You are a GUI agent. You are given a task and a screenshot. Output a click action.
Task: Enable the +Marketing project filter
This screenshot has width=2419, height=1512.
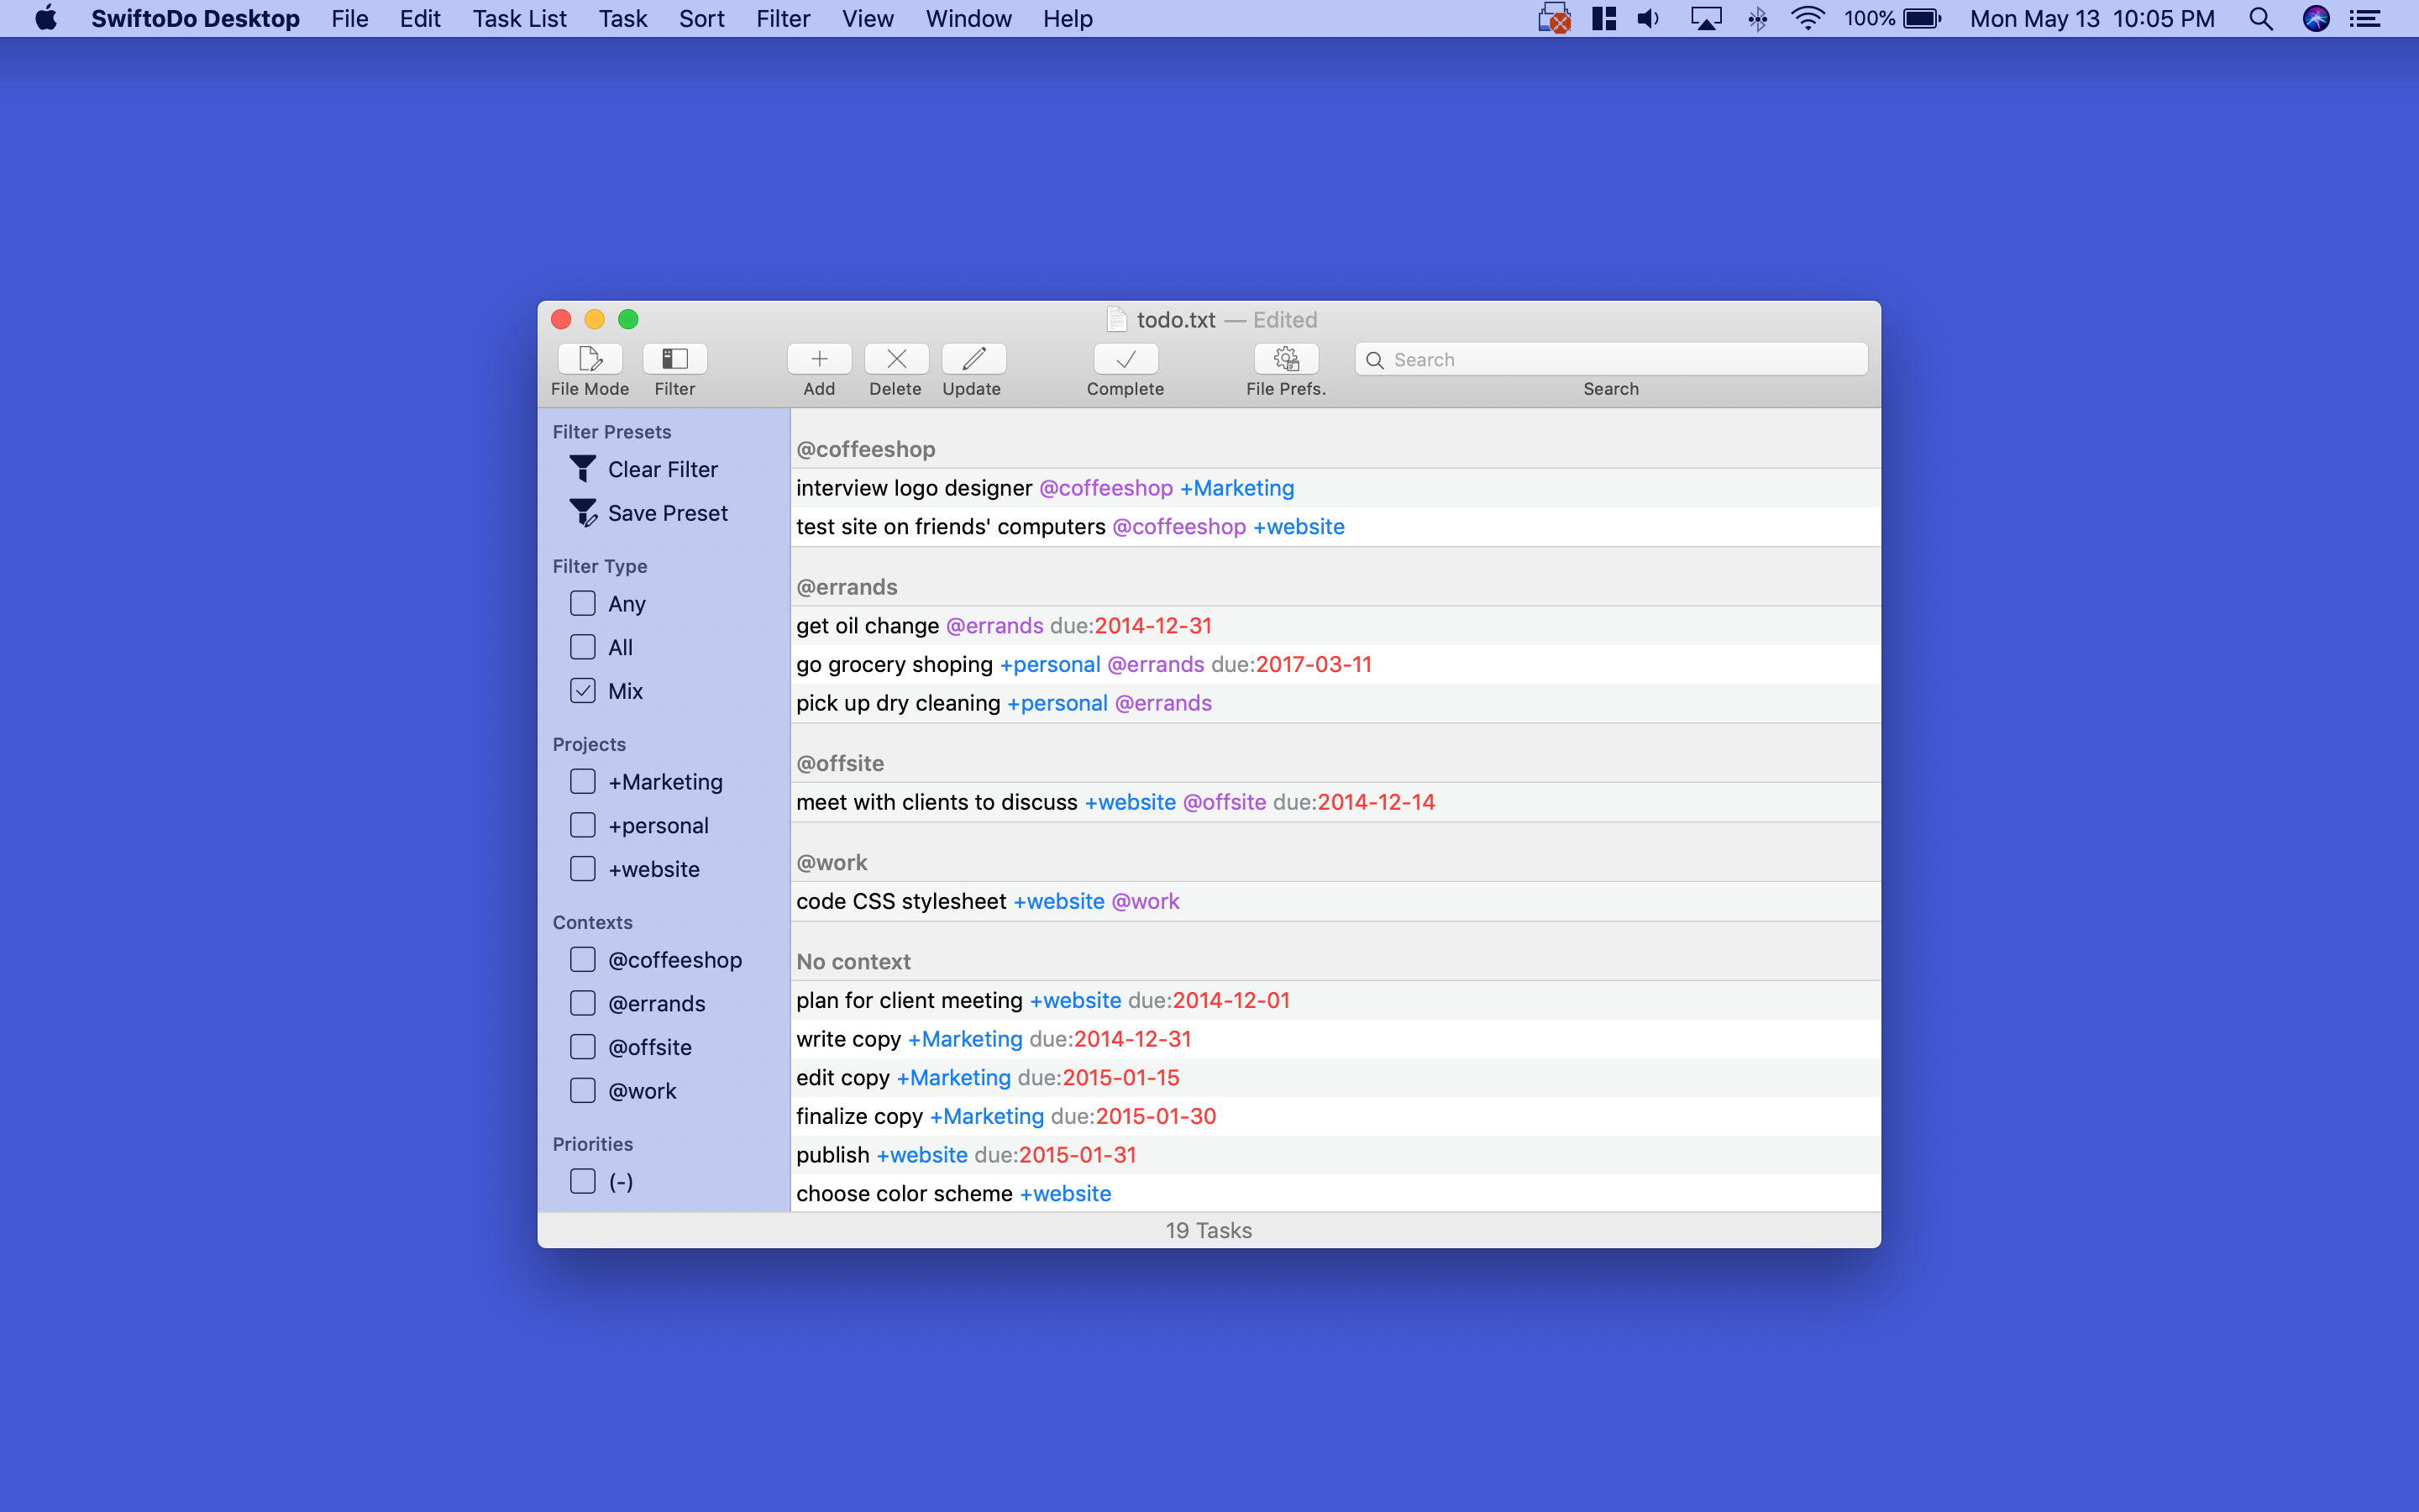tap(583, 781)
